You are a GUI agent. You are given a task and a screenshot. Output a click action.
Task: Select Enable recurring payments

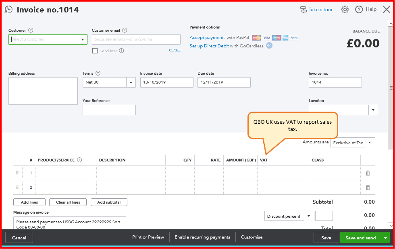coord(202,237)
